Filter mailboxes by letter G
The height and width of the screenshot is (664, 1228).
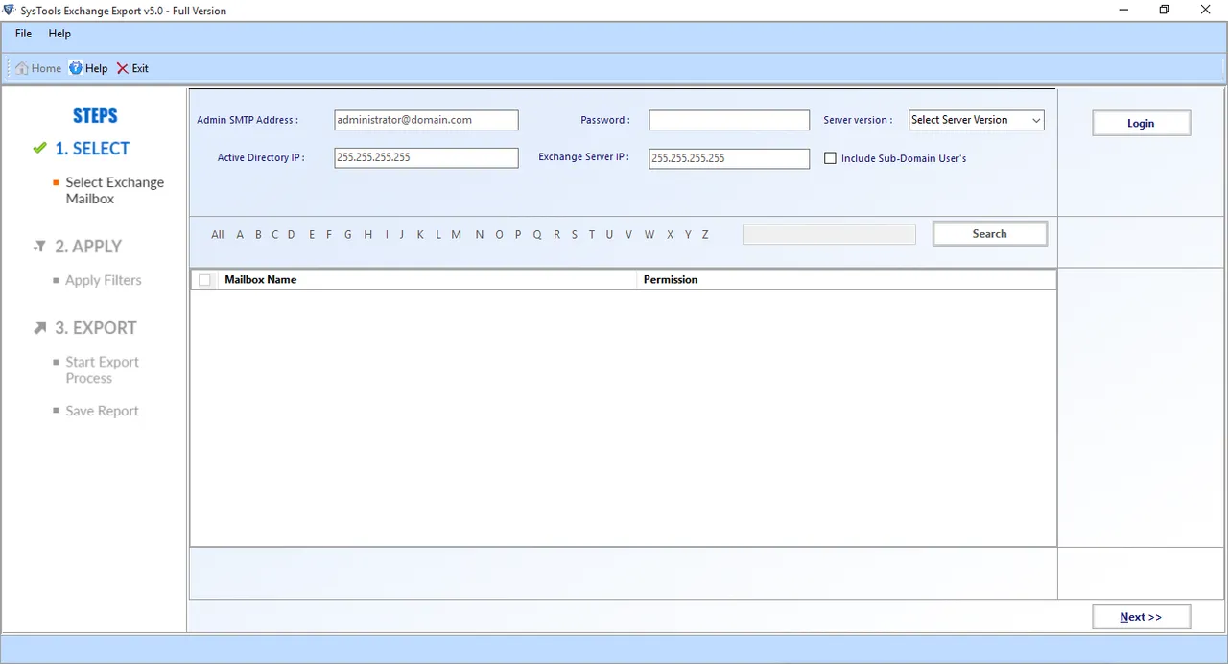pos(347,235)
